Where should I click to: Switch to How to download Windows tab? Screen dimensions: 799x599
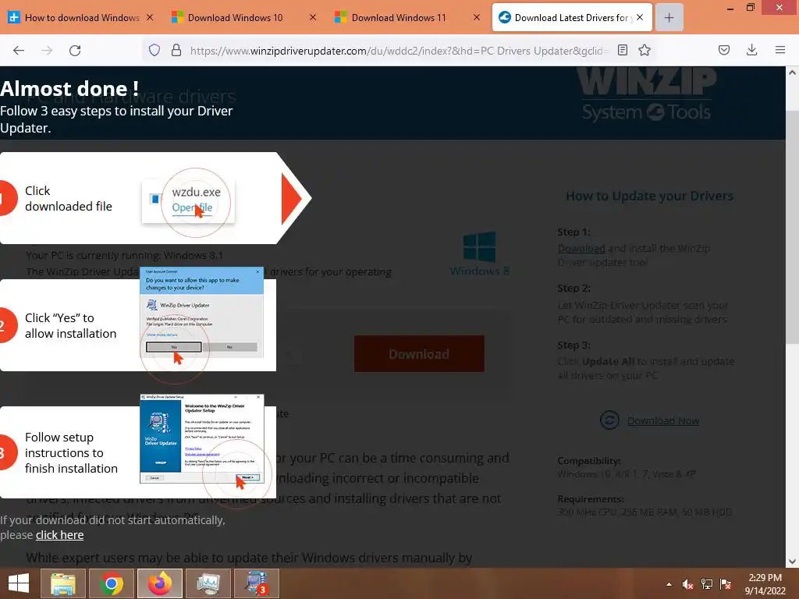(x=81, y=18)
